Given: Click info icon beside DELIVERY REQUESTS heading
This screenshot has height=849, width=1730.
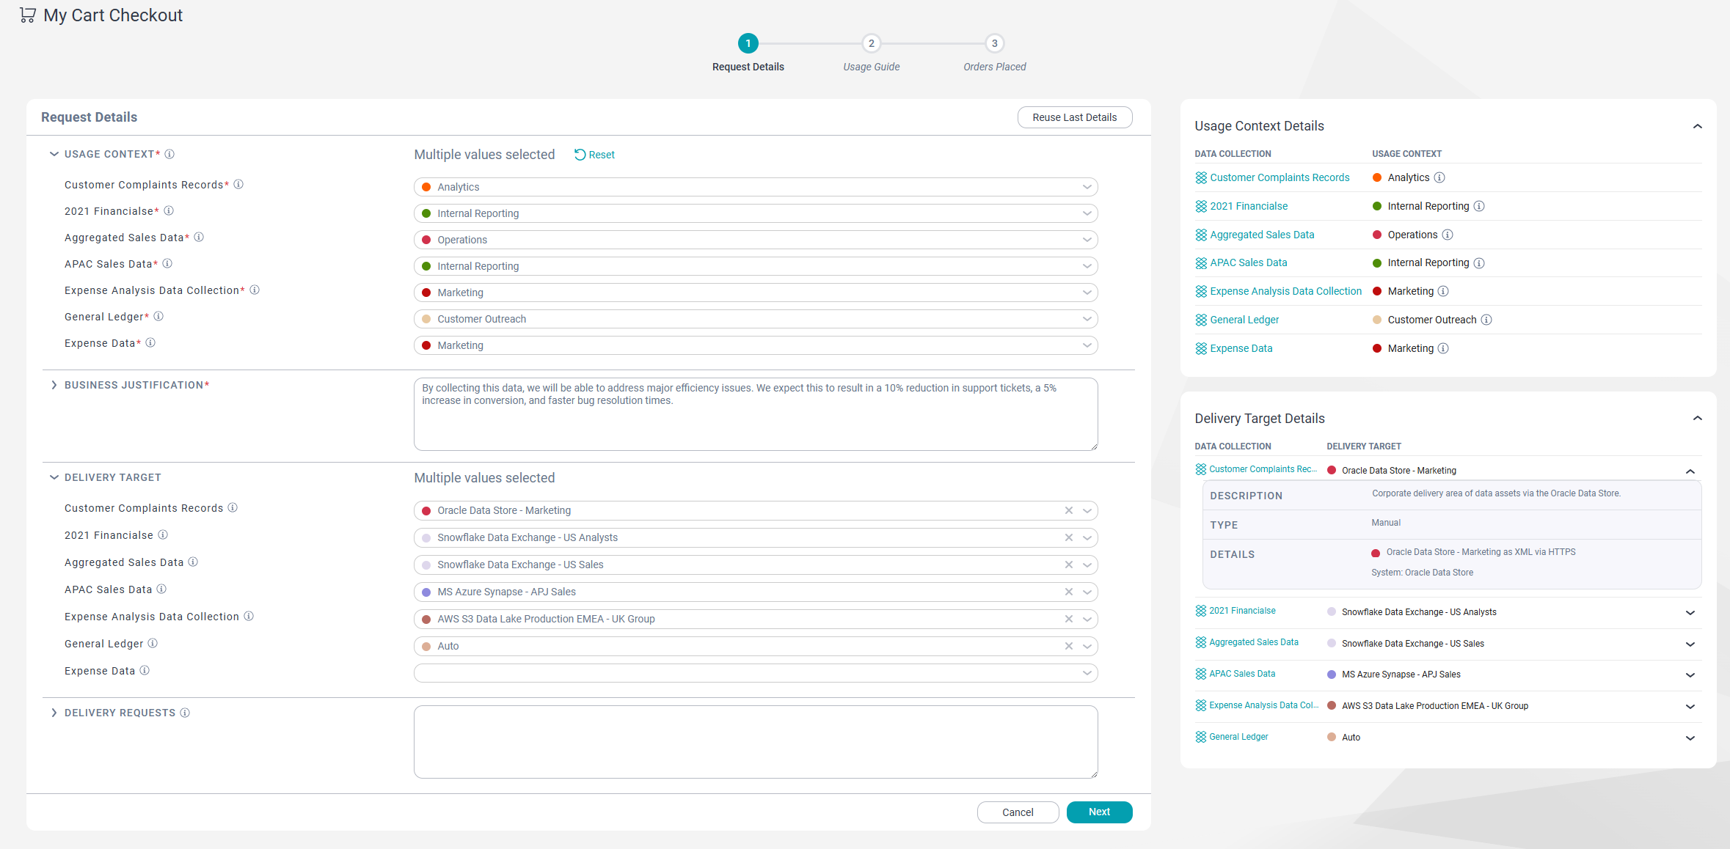Looking at the screenshot, I should [x=185, y=713].
